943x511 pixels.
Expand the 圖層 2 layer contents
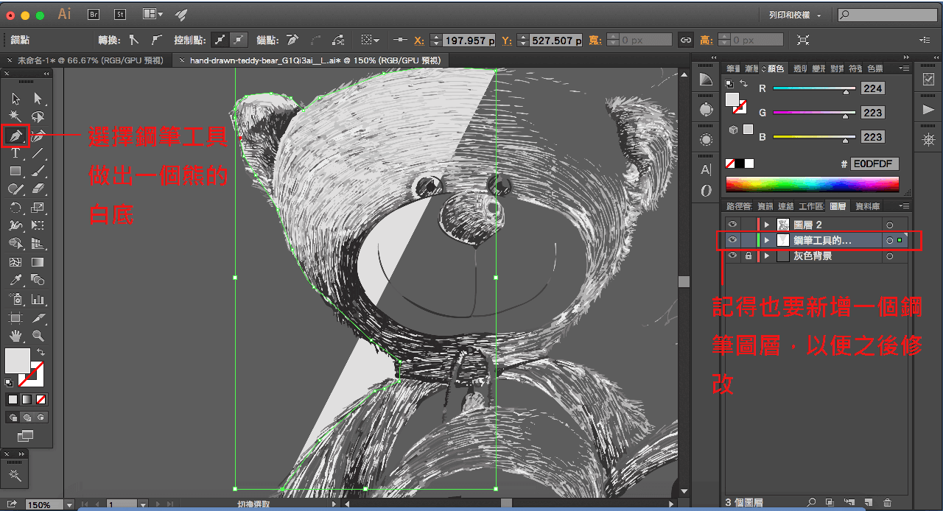767,225
